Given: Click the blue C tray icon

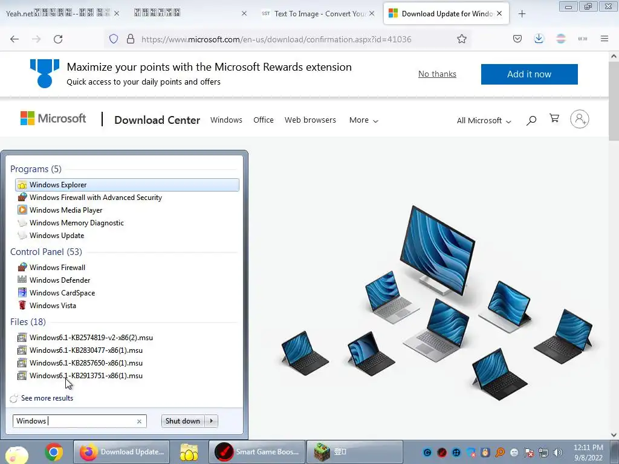Looking at the screenshot, I should (x=427, y=453).
